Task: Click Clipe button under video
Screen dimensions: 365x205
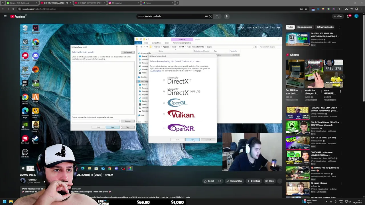Action: pos(269,181)
